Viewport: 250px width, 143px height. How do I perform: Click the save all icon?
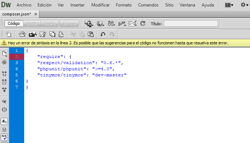pyautogui.click(x=52, y=34)
